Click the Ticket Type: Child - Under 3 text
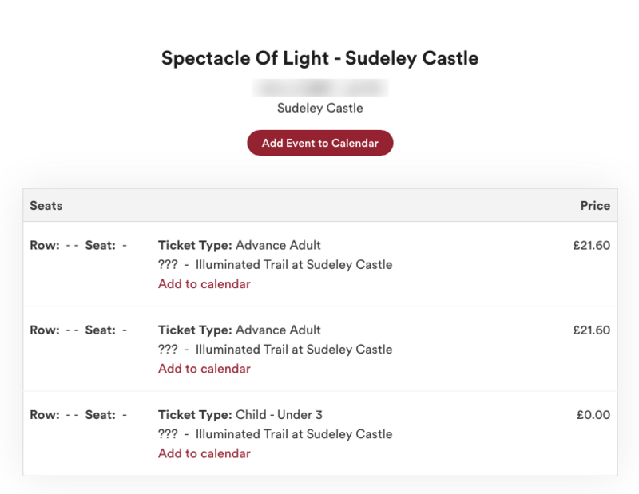Image resolution: width=639 pixels, height=494 pixels. point(240,414)
